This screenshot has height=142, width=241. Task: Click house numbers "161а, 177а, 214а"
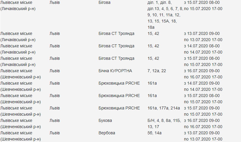coord(164,108)
